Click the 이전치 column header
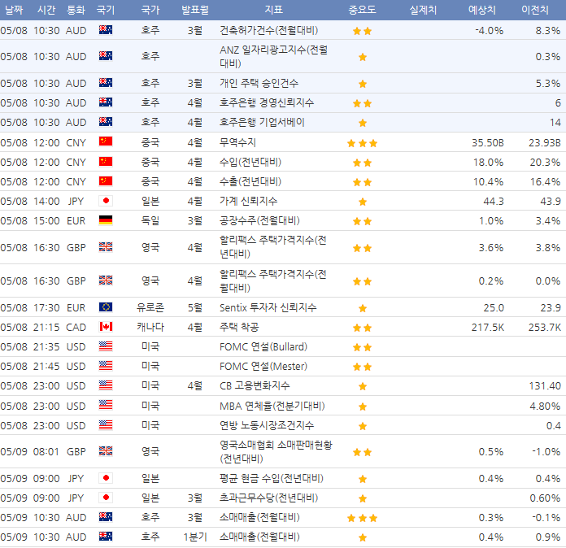The width and height of the screenshot is (566, 548). point(535,10)
